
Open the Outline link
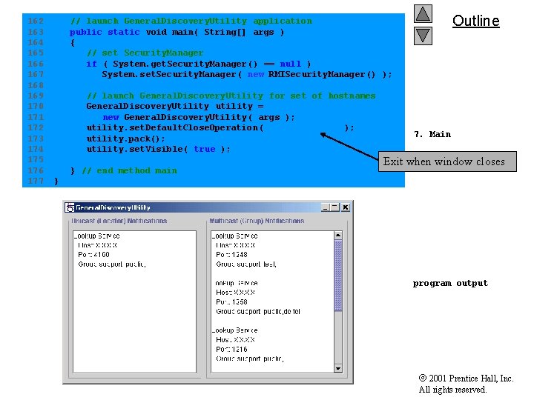(x=475, y=21)
